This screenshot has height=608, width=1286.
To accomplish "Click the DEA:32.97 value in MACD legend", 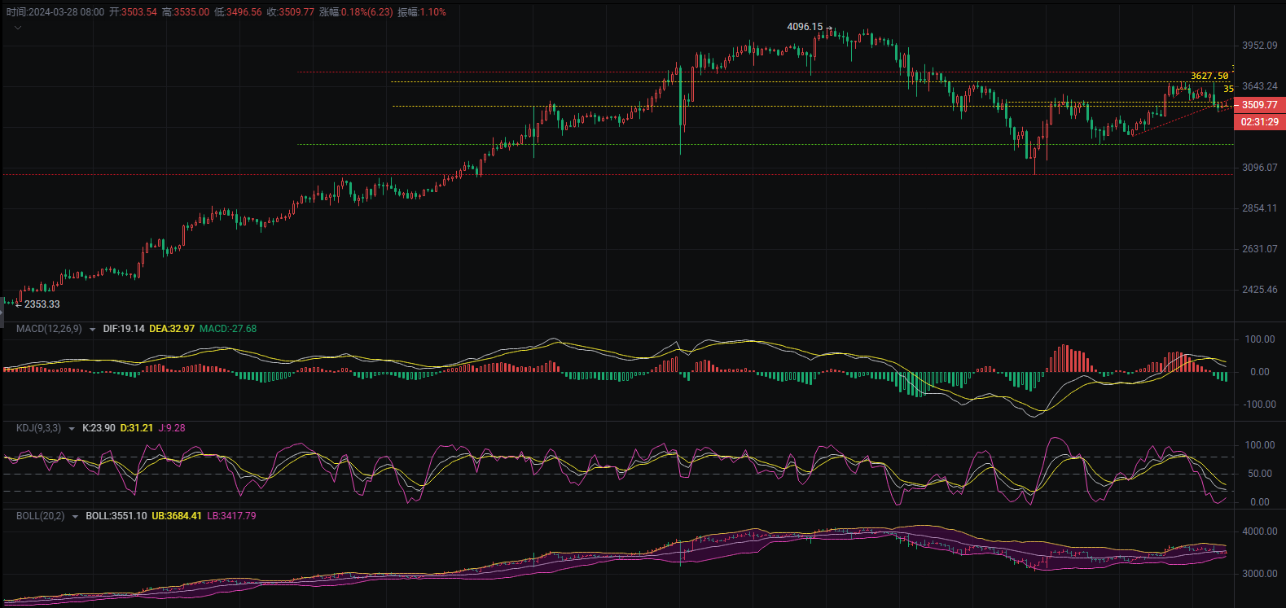I will (x=172, y=329).
